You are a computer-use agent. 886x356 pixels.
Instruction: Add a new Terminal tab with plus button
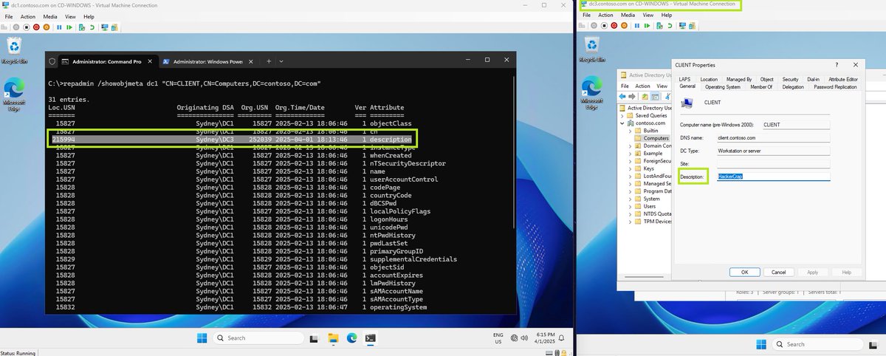tap(269, 61)
